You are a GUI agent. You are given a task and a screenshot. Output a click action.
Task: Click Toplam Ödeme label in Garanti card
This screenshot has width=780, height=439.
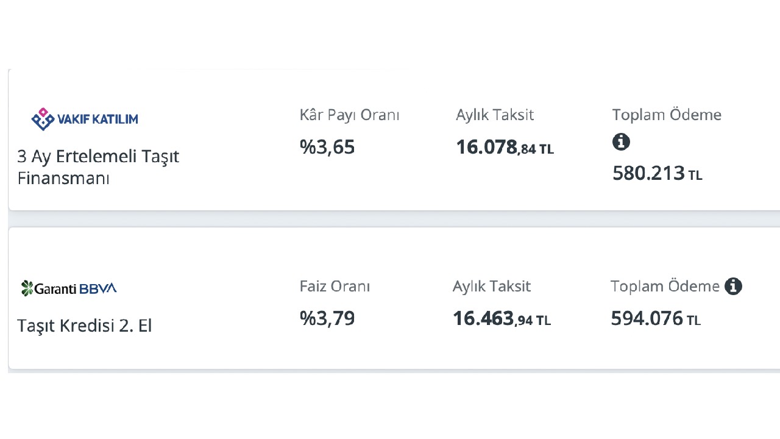pyautogui.click(x=665, y=286)
